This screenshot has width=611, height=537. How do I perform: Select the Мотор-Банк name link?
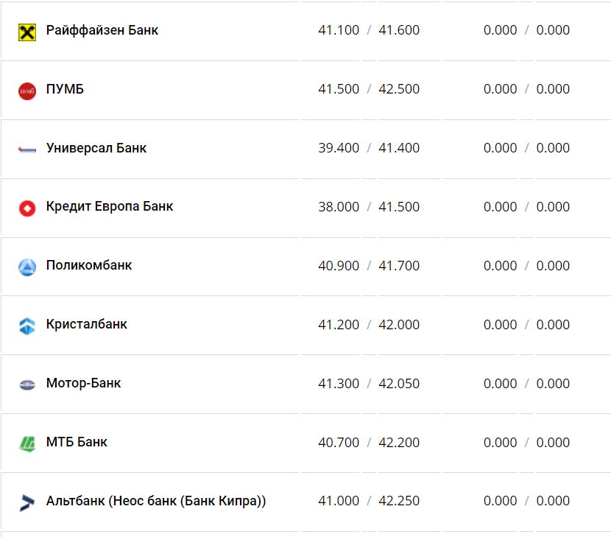tap(83, 384)
